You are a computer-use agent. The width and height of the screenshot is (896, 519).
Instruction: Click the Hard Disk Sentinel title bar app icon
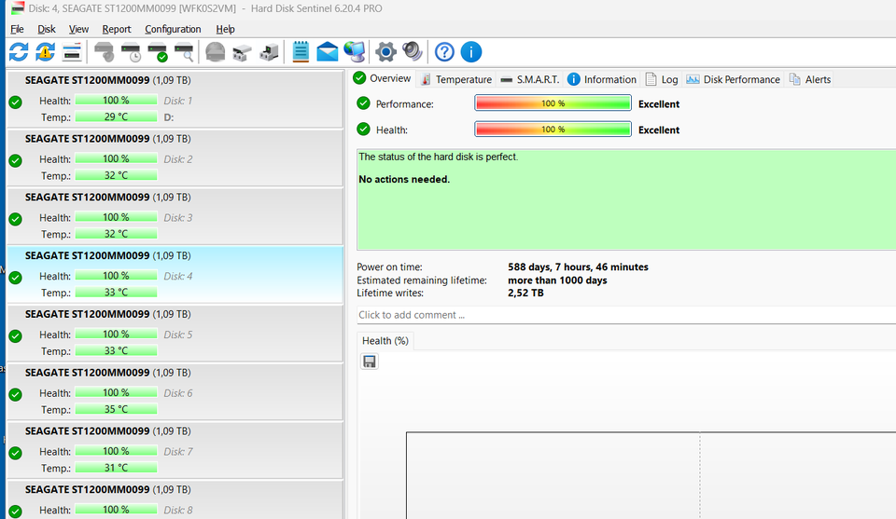[x=18, y=8]
